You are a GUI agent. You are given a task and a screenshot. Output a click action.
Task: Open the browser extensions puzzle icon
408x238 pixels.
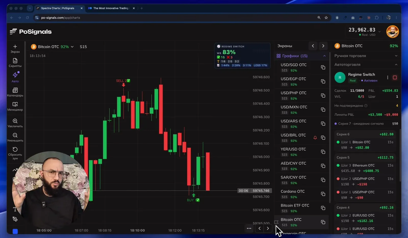point(377,18)
